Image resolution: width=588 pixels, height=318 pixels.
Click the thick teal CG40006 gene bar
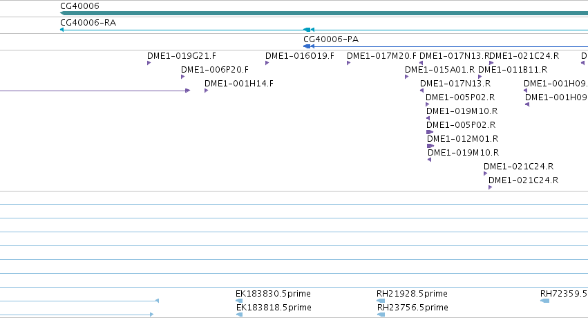pyautogui.click(x=324, y=14)
